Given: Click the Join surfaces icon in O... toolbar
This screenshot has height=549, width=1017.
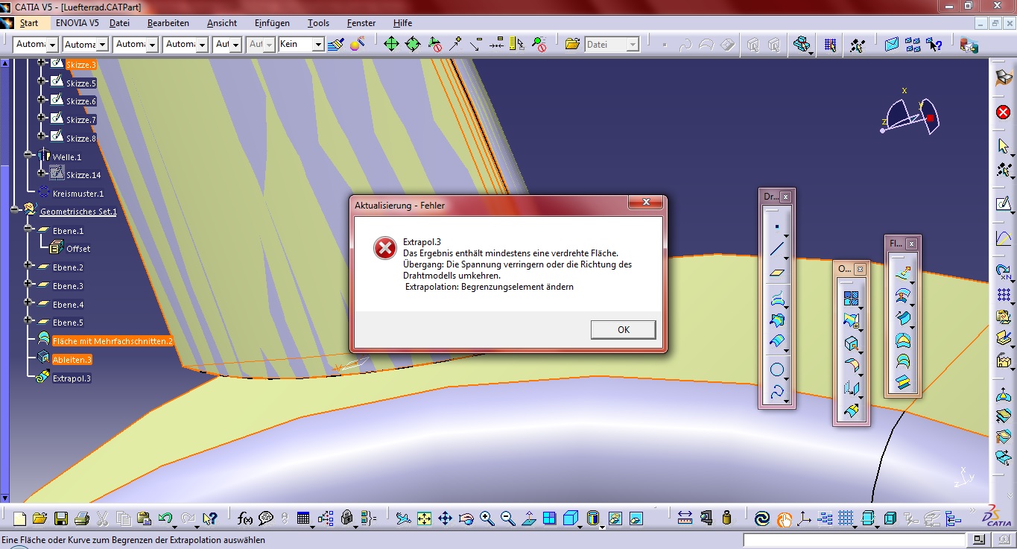Looking at the screenshot, I should click(851, 298).
